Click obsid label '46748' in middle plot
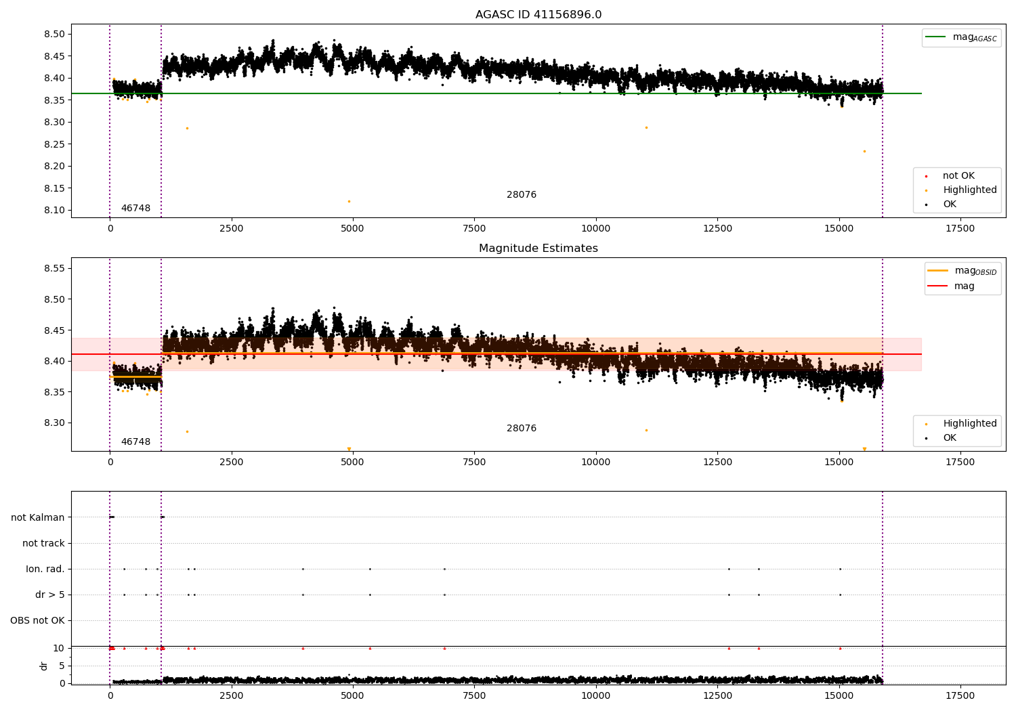This screenshot has height=711, width=1016. tap(135, 442)
